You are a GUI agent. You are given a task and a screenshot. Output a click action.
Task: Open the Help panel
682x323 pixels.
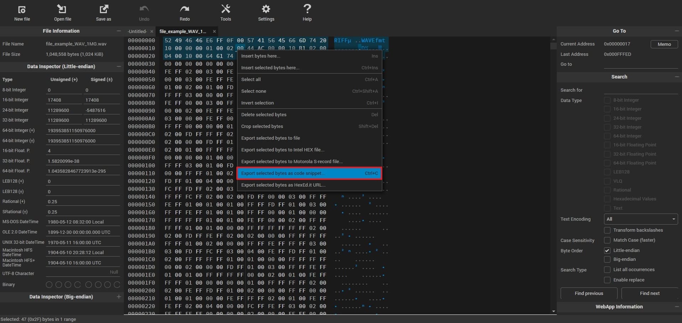307,12
